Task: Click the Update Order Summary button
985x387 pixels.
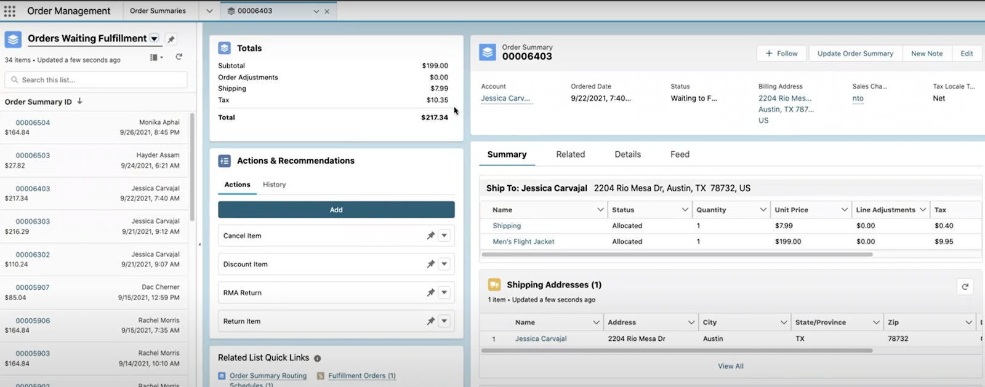Action: click(855, 54)
